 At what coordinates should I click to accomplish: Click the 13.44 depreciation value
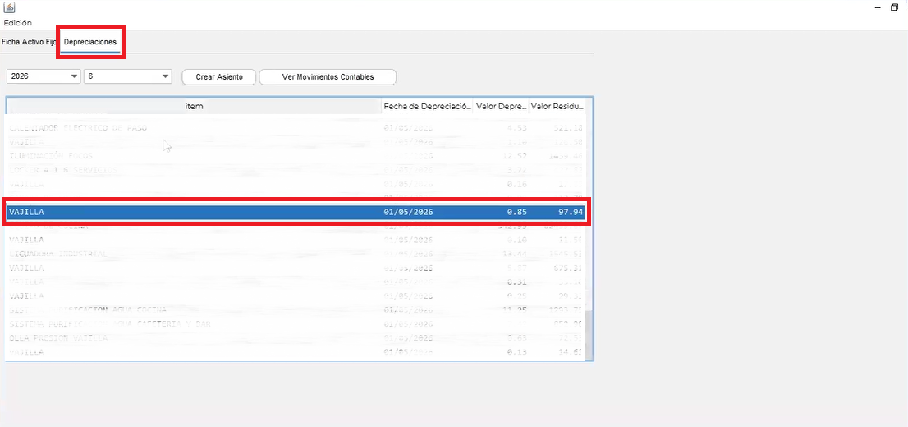[x=515, y=254]
